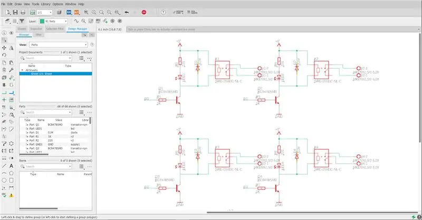The height and width of the screenshot is (220, 422).
Task: Open the Layer 91 Nets dropdown
Action: [x=53, y=21]
